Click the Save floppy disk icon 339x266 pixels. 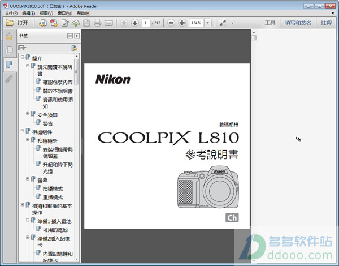(x=86, y=23)
